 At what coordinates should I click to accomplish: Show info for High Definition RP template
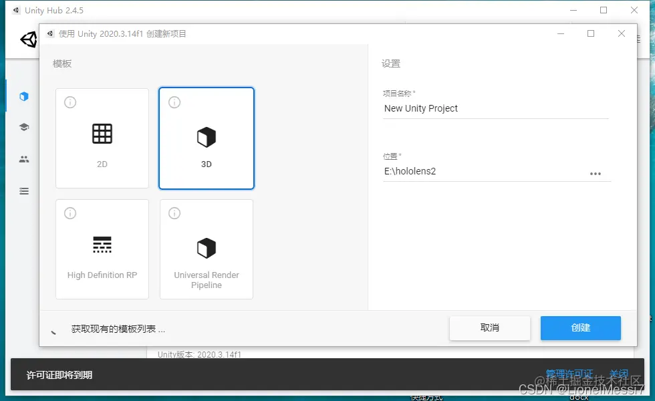pos(70,213)
